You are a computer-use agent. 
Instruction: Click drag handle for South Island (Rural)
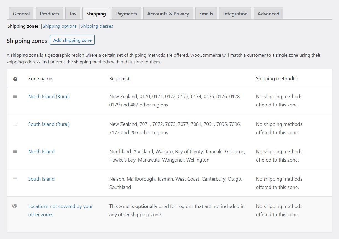coord(15,124)
